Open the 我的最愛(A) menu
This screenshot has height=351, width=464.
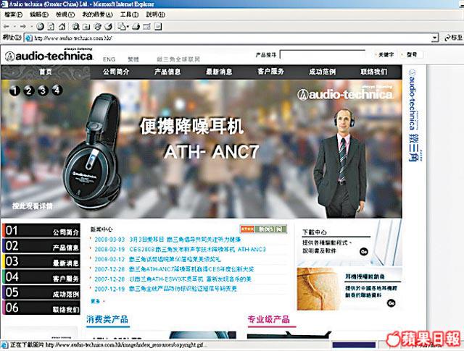coord(98,14)
